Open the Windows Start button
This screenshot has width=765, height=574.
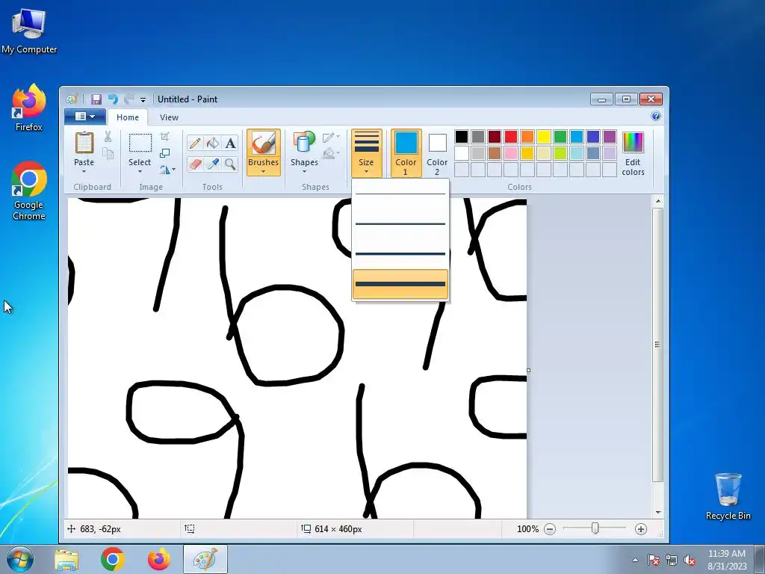pos(19,559)
